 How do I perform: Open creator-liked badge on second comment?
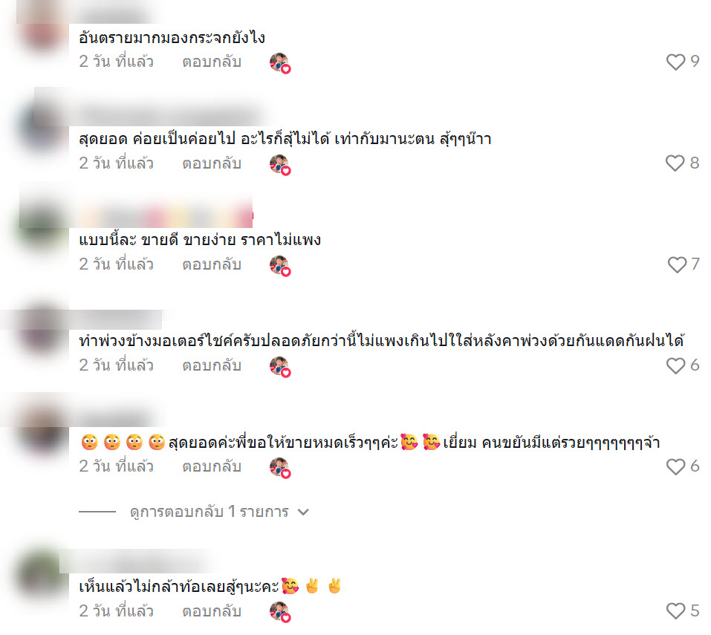(x=280, y=164)
